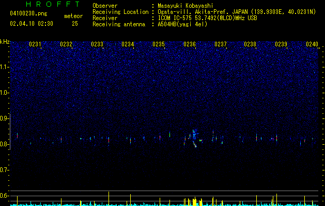
Task: Click the 0.6 kHz axis label
Action: (x=4, y=196)
